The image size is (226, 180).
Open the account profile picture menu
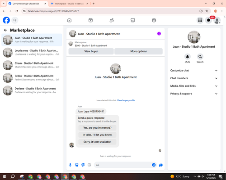[x=217, y=20]
